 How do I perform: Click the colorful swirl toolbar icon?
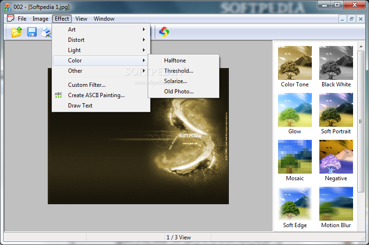pos(164,32)
